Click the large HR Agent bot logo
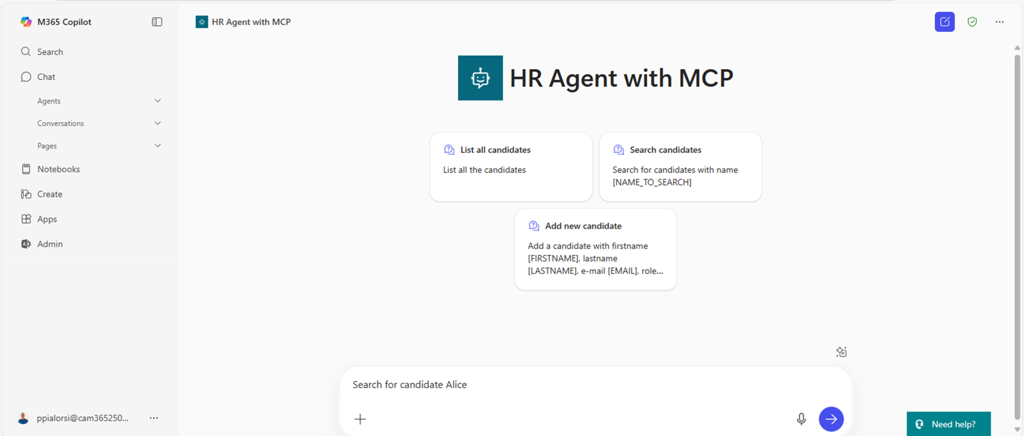1024x436 pixels. 480,78
